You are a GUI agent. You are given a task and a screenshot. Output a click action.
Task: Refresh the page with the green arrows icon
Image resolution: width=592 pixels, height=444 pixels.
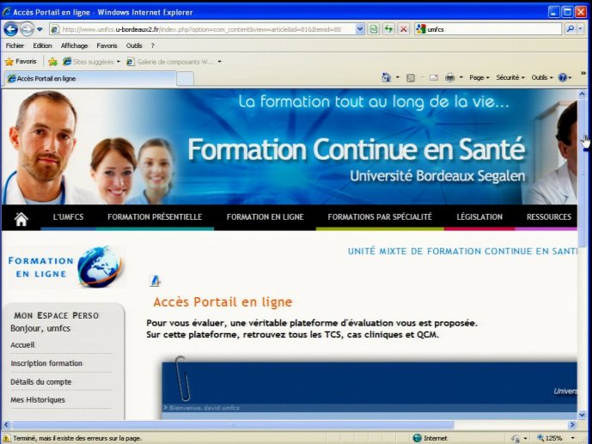pyautogui.click(x=388, y=29)
